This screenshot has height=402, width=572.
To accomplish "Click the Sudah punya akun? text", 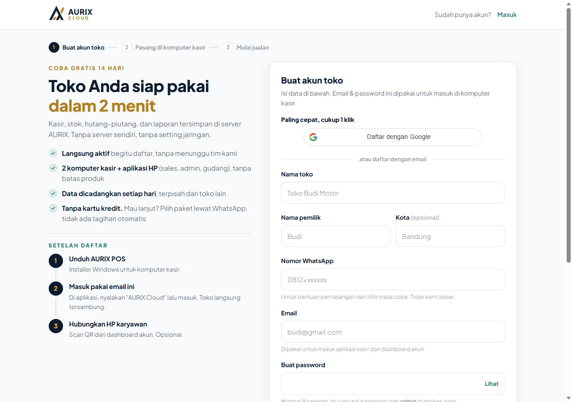I will pyautogui.click(x=463, y=15).
